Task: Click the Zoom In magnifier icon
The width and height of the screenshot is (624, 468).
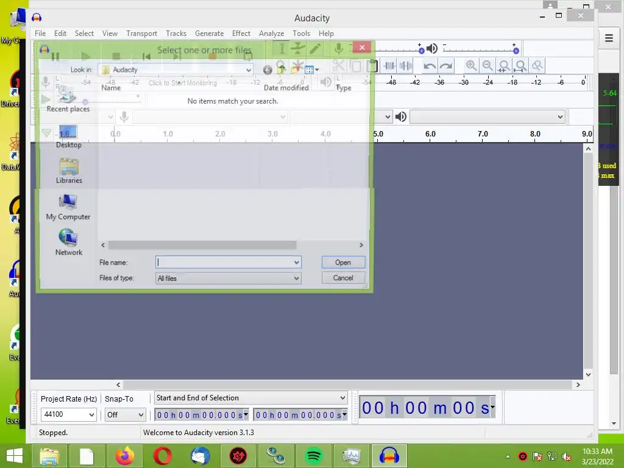Action: 471,66
